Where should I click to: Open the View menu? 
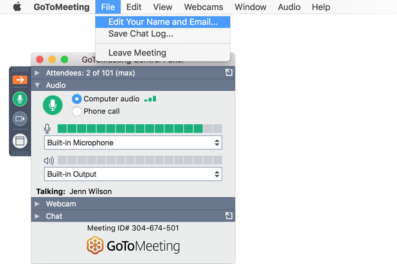(x=162, y=7)
